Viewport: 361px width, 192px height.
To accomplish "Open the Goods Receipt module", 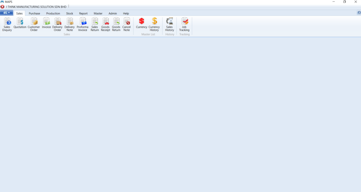I will tap(105, 25).
